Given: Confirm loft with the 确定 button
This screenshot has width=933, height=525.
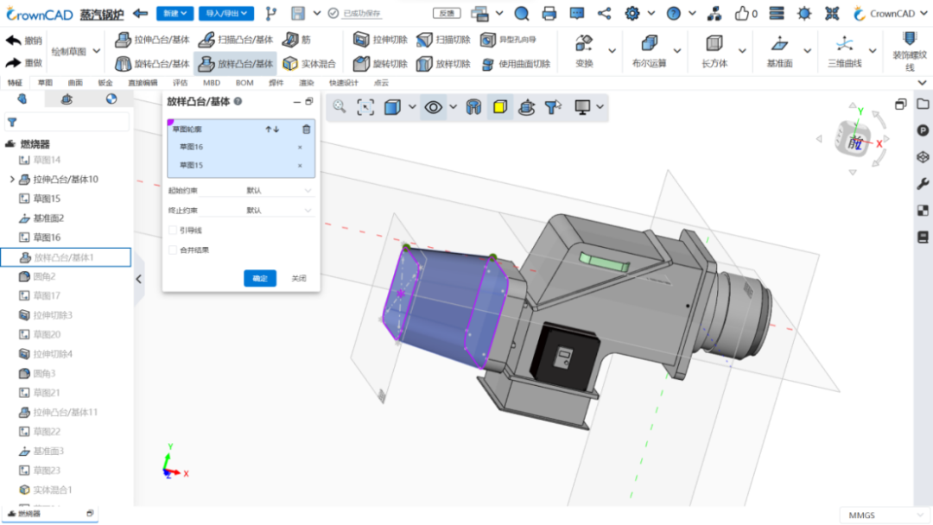Looking at the screenshot, I should tap(260, 278).
